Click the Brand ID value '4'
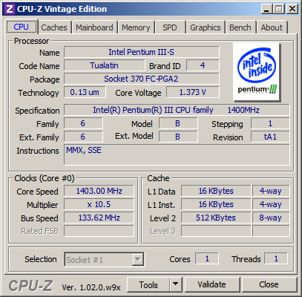This screenshot has width=302, height=297. (x=203, y=65)
